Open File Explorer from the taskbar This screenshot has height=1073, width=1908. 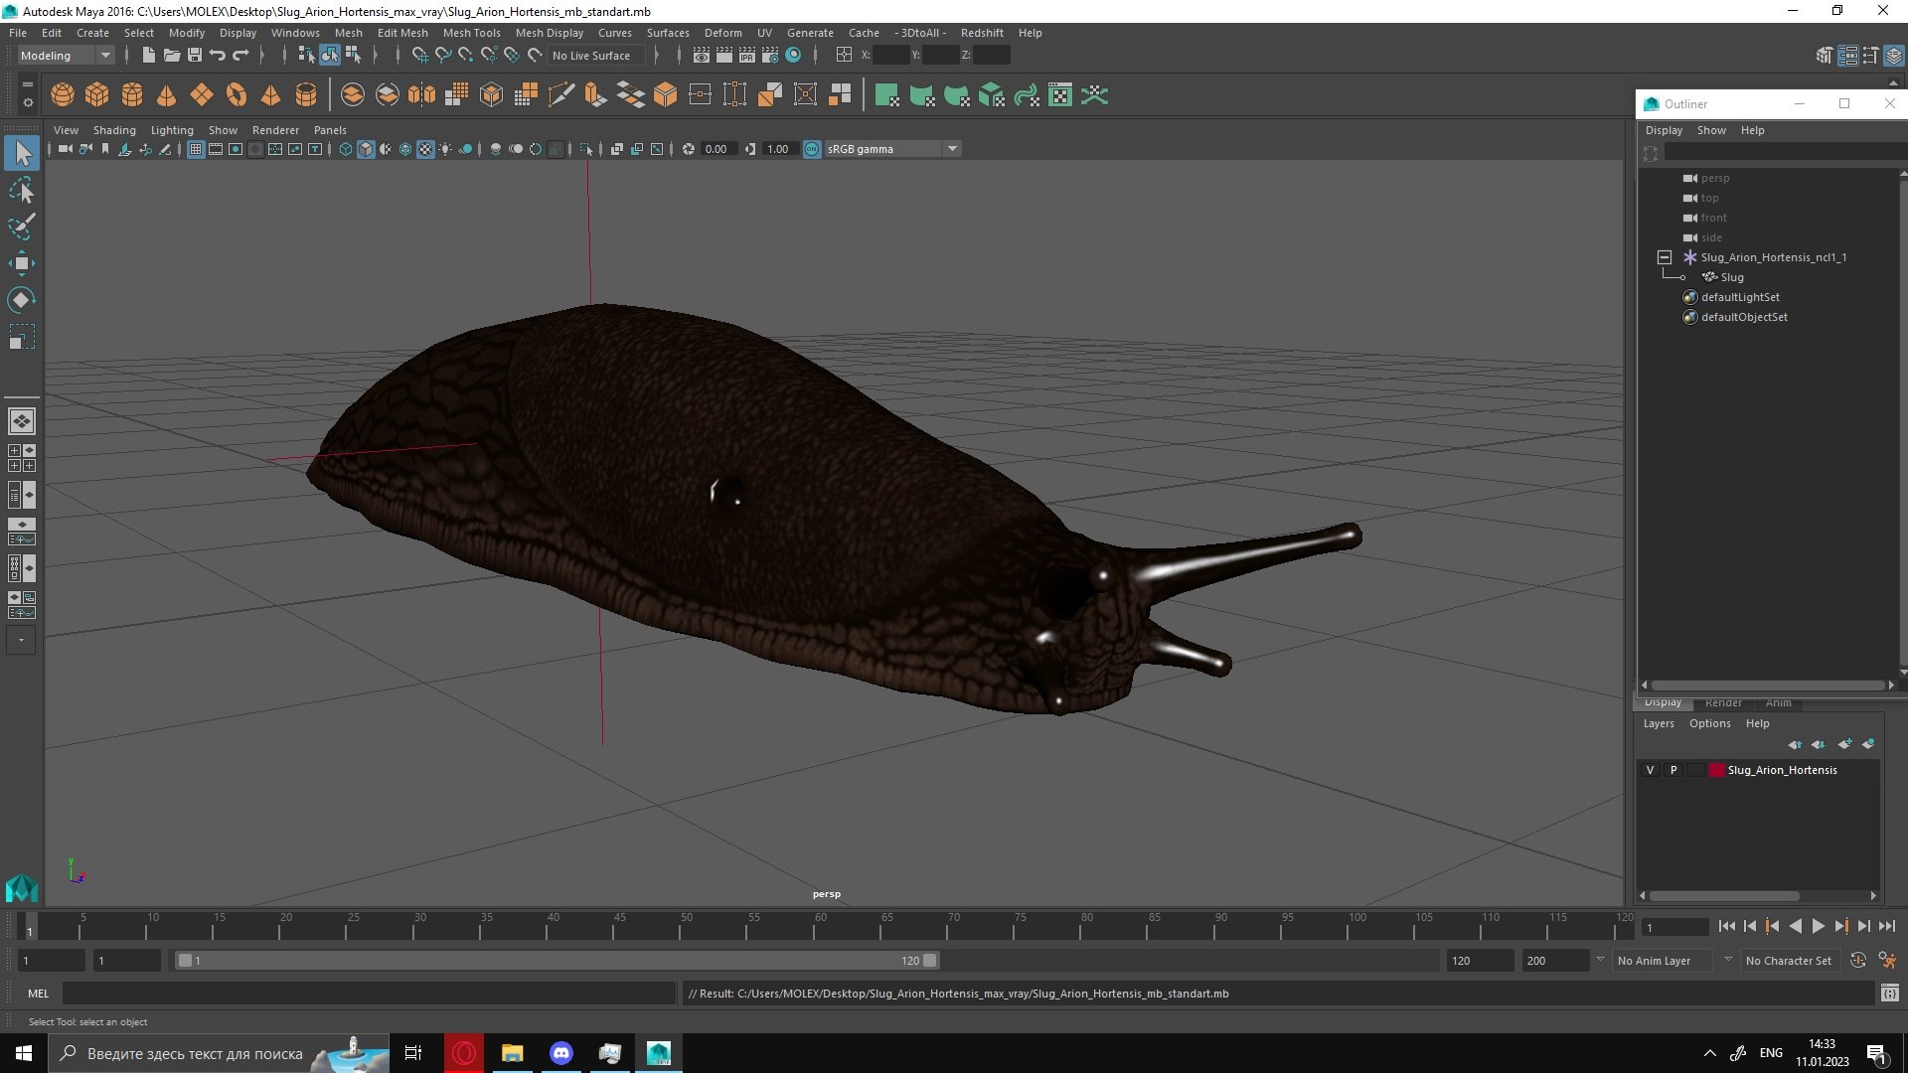tap(513, 1053)
